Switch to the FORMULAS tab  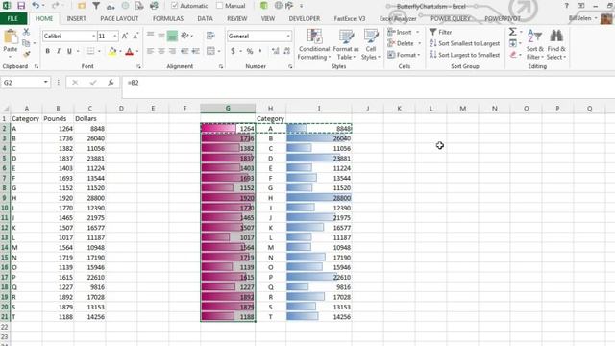click(168, 18)
